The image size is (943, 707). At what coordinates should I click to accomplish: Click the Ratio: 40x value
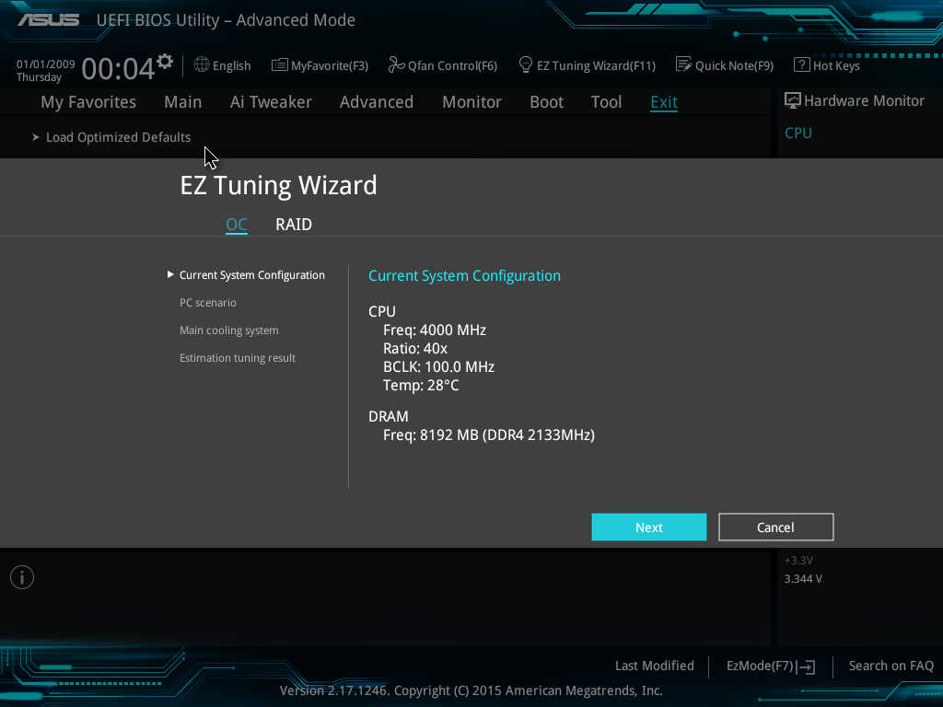tap(415, 349)
